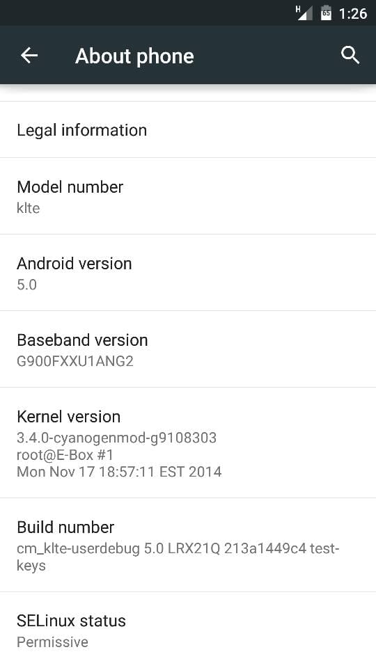
Task: Tap the Android version label
Action: pos(75,264)
